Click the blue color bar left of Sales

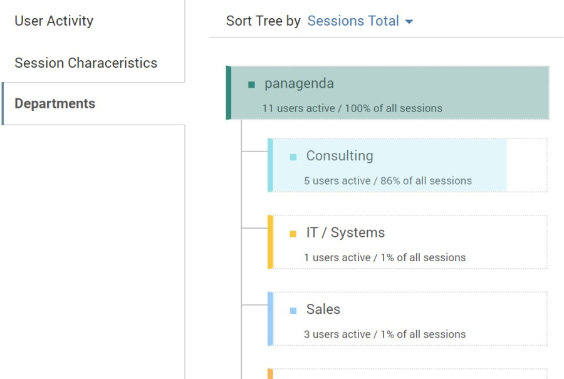tap(270, 319)
